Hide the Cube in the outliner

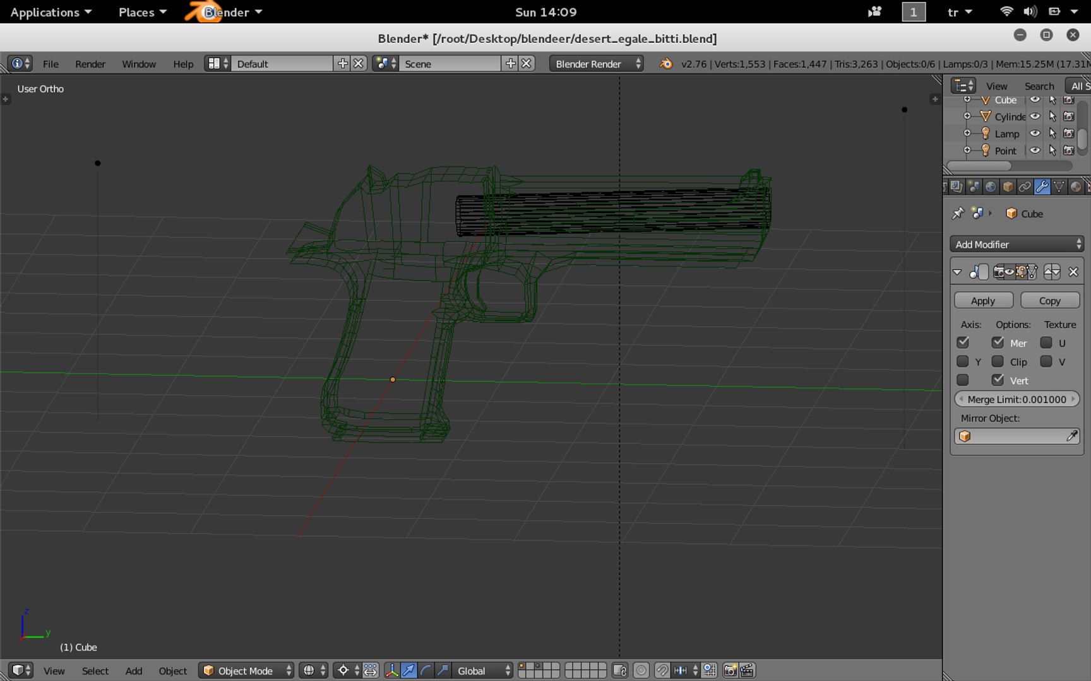(x=1035, y=100)
